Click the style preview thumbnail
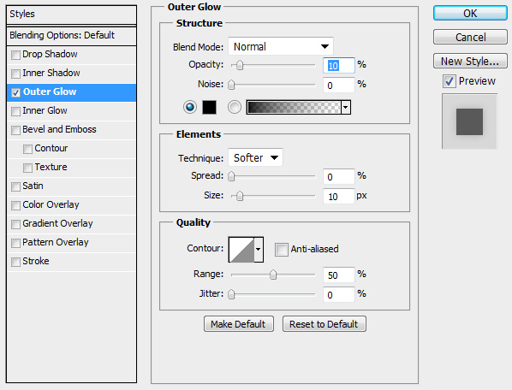Viewport: 512px width, 390px height. (x=469, y=121)
